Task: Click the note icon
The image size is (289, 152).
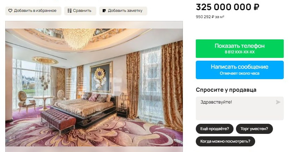Action: [x=104, y=11]
